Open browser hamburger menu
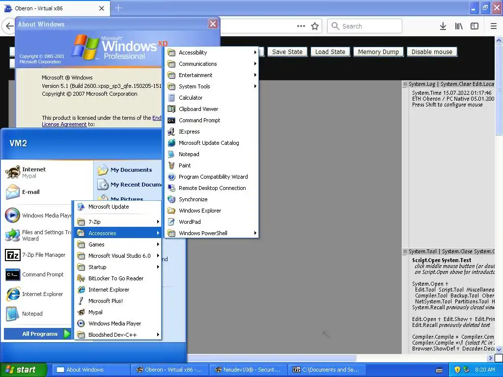Screen dimensions: 503x377 493,26
